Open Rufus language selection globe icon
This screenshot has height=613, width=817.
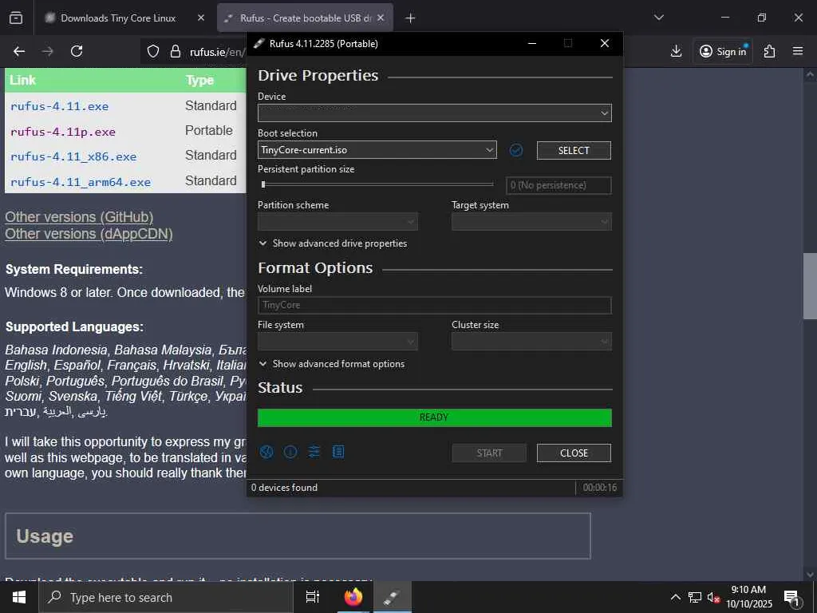pos(266,452)
